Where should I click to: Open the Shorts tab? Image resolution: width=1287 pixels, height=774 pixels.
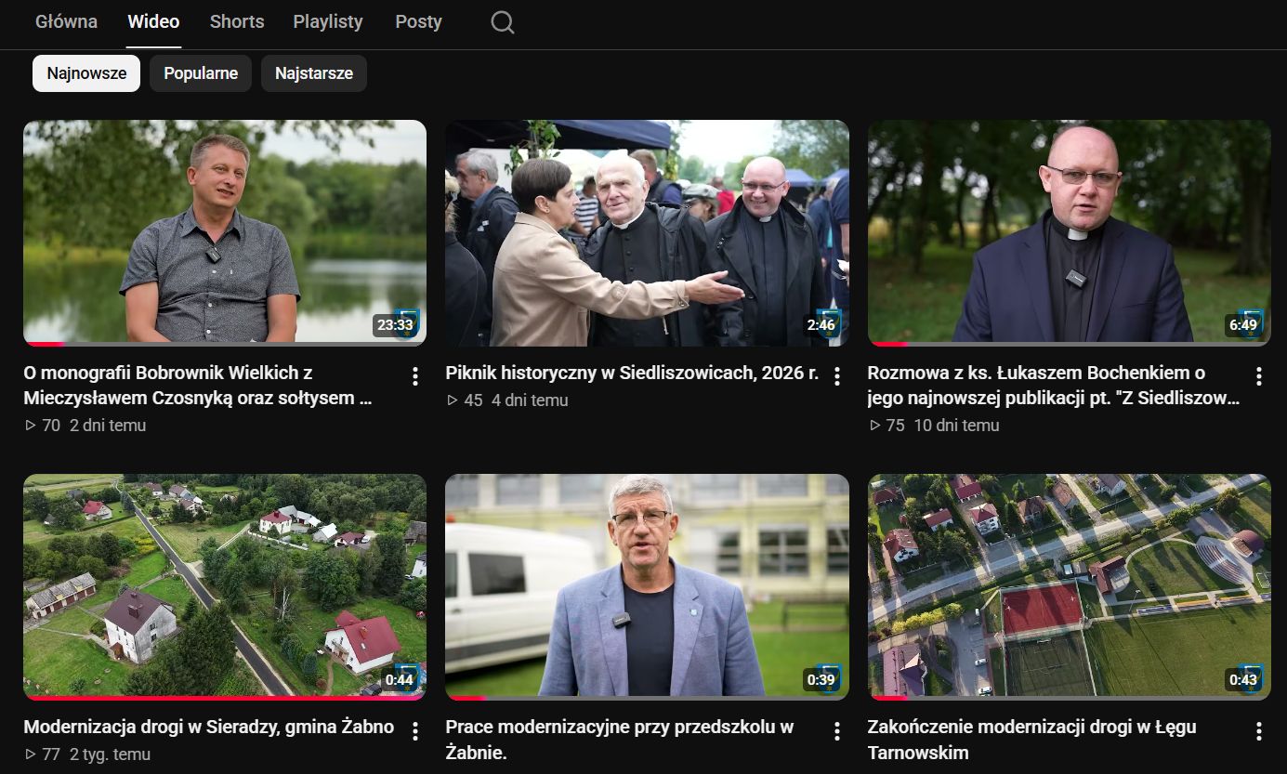237,21
